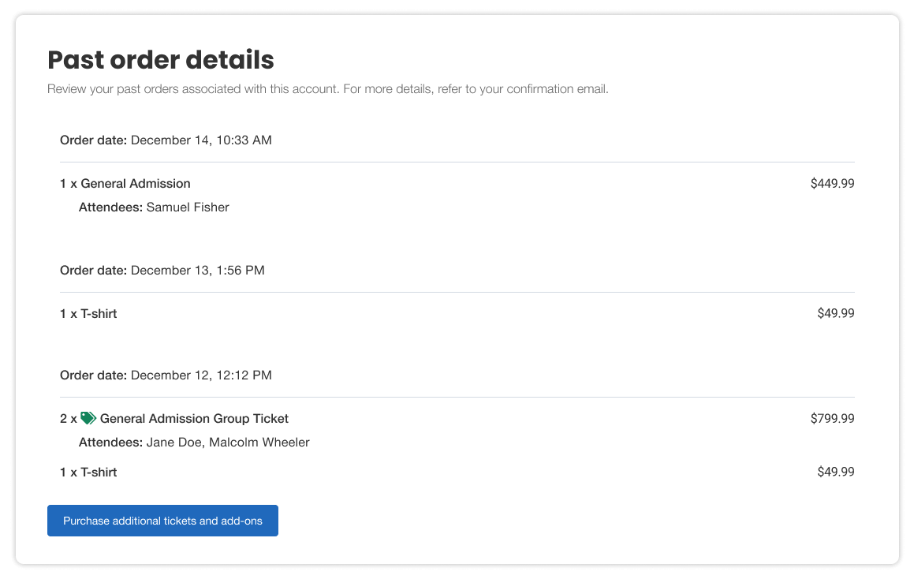Click the 1 x General Admission item
Image resolution: width=914 pixels, height=579 pixels.
click(x=125, y=184)
